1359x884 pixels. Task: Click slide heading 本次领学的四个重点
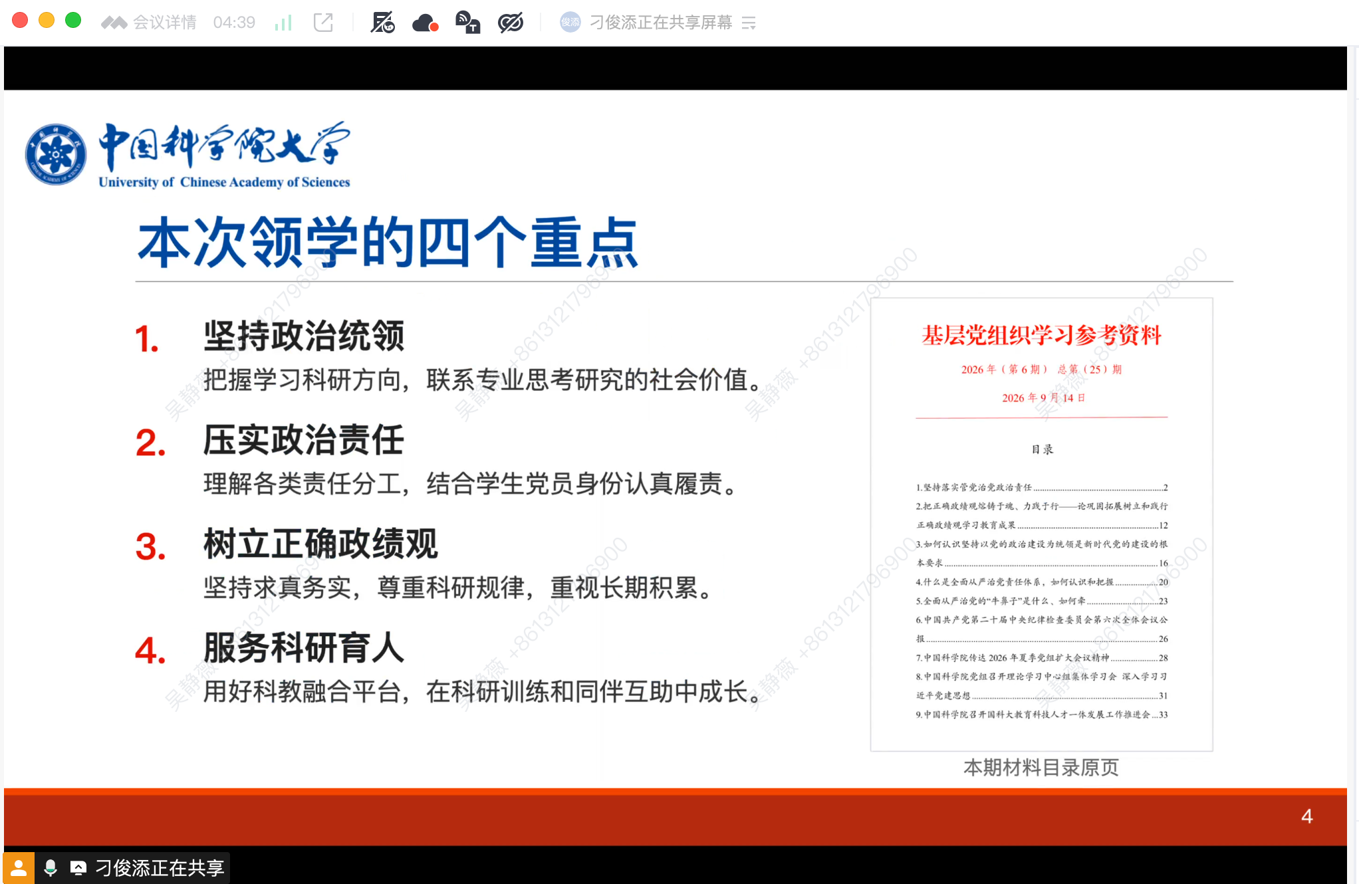pyautogui.click(x=388, y=243)
